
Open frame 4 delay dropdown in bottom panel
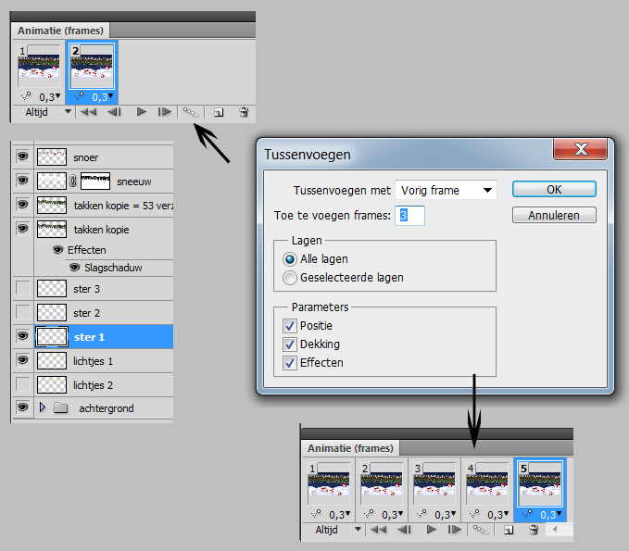[x=506, y=513]
